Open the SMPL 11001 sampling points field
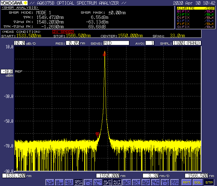 (x=187, y=43)
